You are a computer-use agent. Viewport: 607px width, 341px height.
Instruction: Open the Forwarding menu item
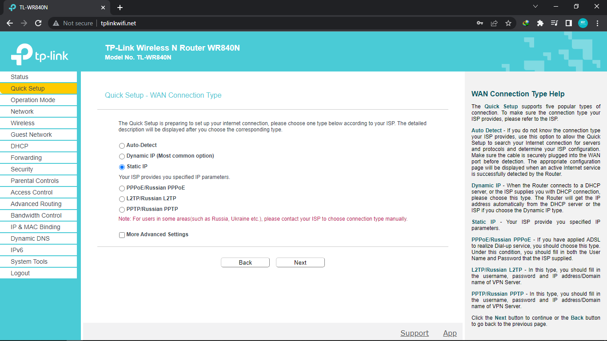[x=38, y=158]
